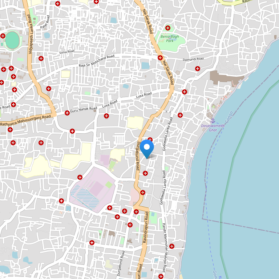Click the Dasaswamedh Ghat text label

(213, 128)
